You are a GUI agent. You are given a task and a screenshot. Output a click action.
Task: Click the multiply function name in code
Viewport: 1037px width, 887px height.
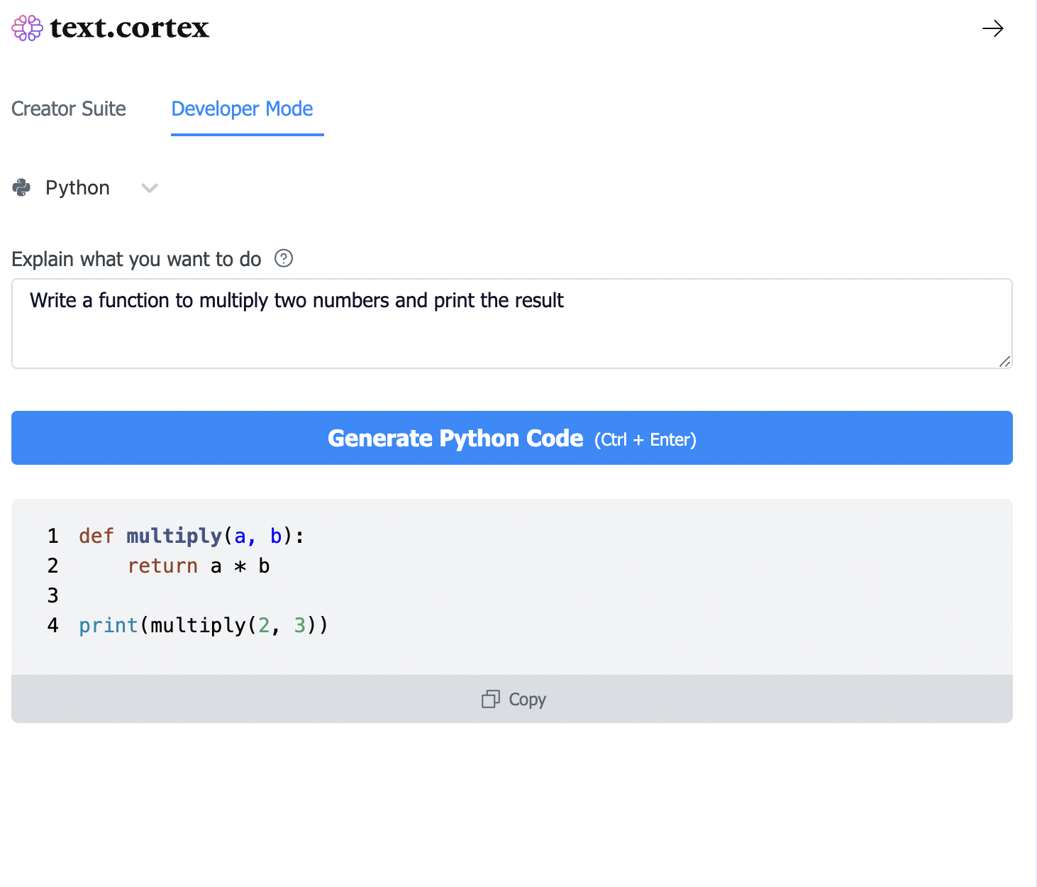point(174,536)
